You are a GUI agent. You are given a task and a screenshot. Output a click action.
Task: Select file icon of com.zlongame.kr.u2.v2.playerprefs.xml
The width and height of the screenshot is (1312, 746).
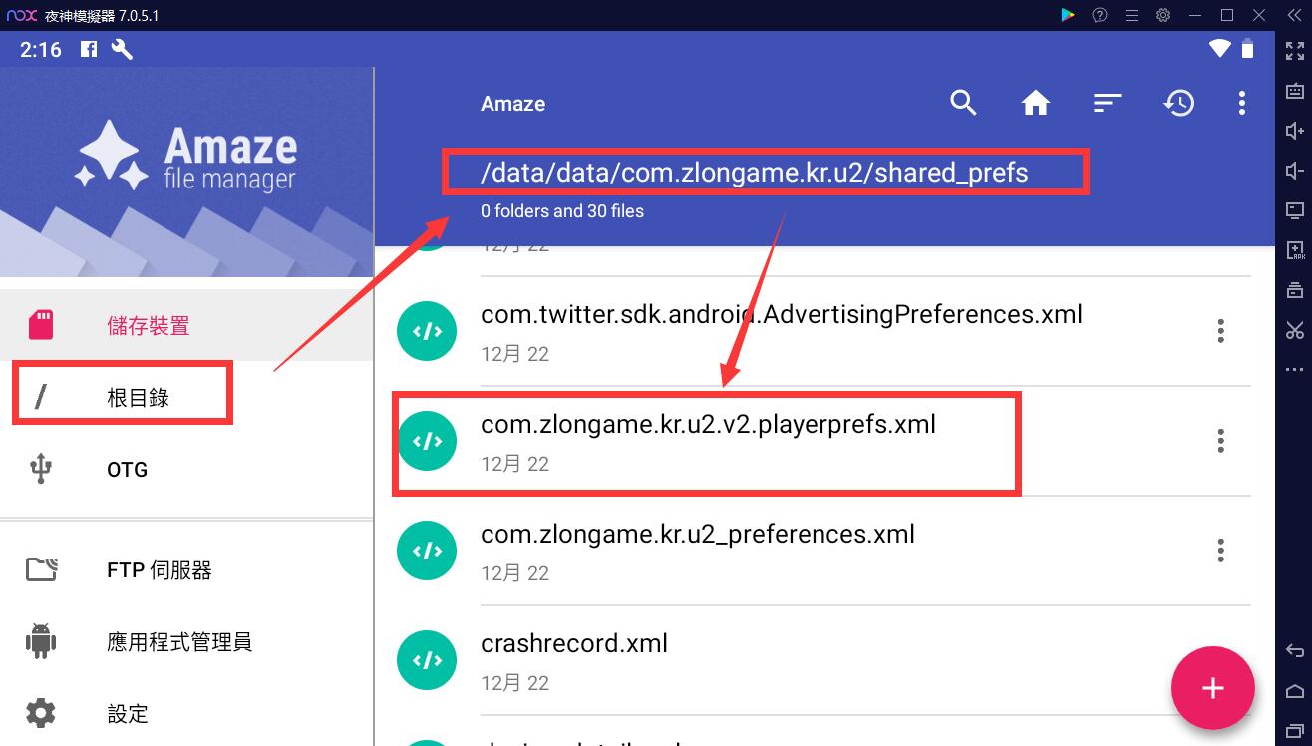[427, 441]
